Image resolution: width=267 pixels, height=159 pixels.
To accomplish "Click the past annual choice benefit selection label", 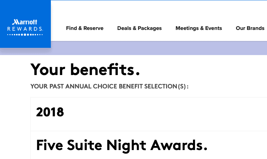I will pos(110,86).
